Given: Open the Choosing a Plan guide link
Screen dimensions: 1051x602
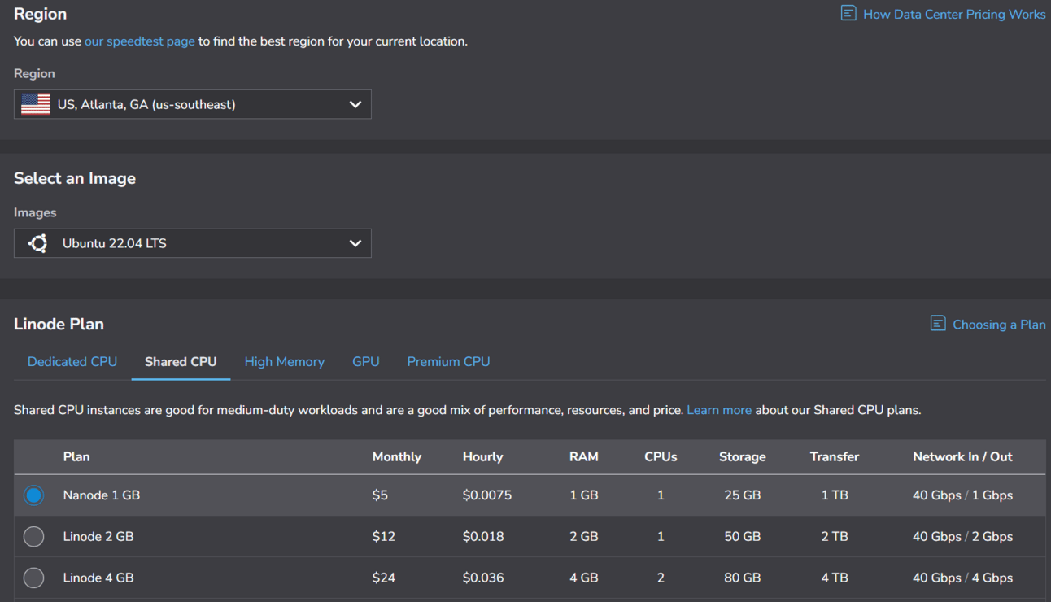Looking at the screenshot, I should (x=998, y=325).
